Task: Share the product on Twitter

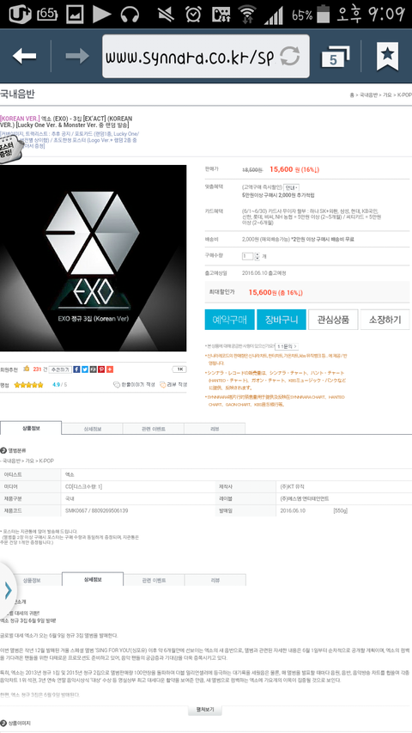Action: [x=85, y=370]
